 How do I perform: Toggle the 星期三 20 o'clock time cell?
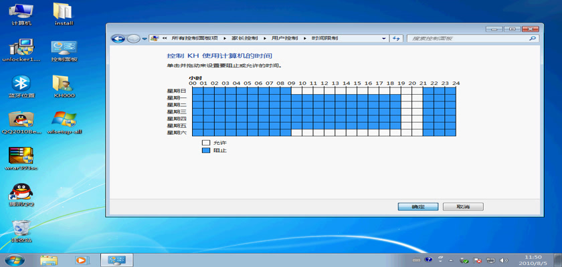(417, 111)
